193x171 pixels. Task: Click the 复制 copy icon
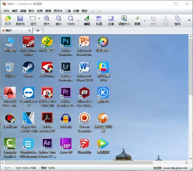pos(177,18)
